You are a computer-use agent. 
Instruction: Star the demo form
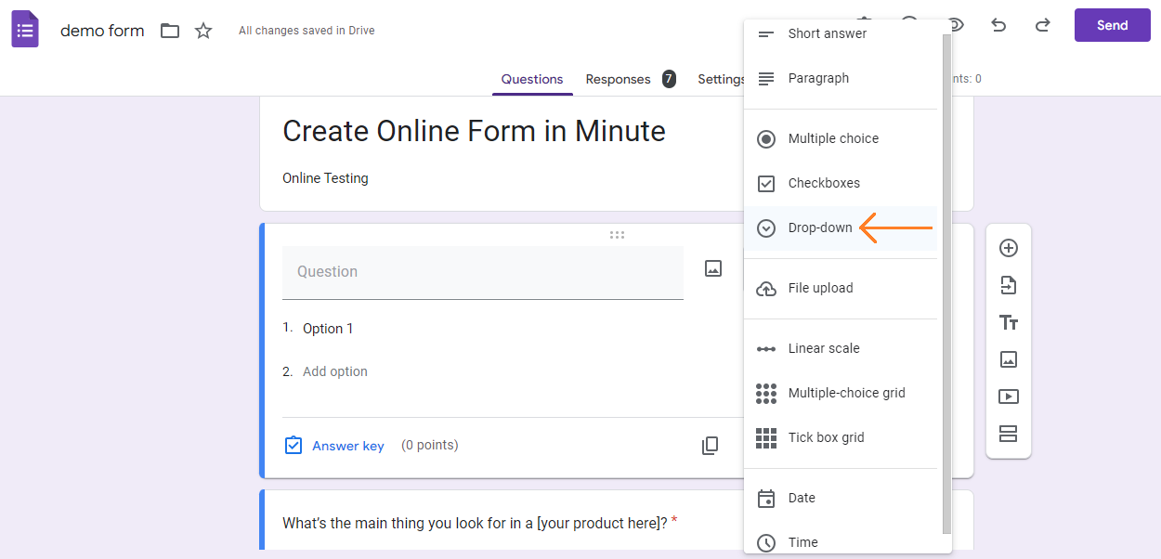tap(203, 31)
